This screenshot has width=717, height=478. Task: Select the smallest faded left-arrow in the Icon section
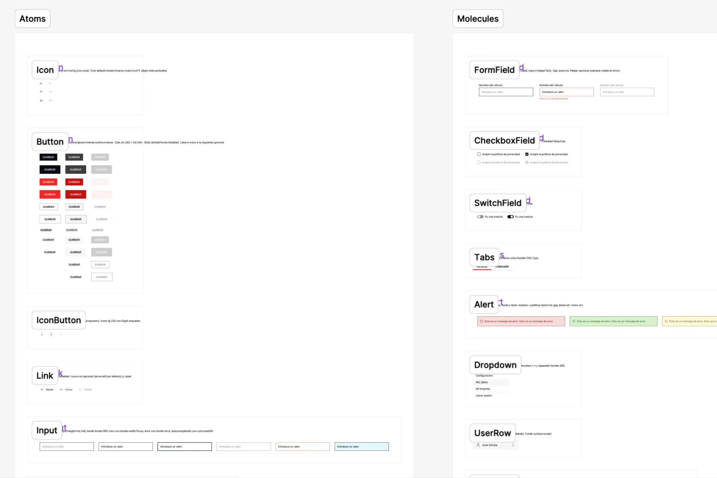pos(50,83)
